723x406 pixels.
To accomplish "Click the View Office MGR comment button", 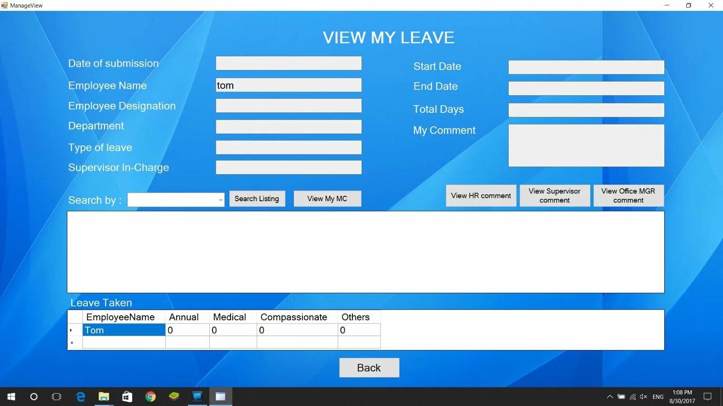I will (x=628, y=196).
